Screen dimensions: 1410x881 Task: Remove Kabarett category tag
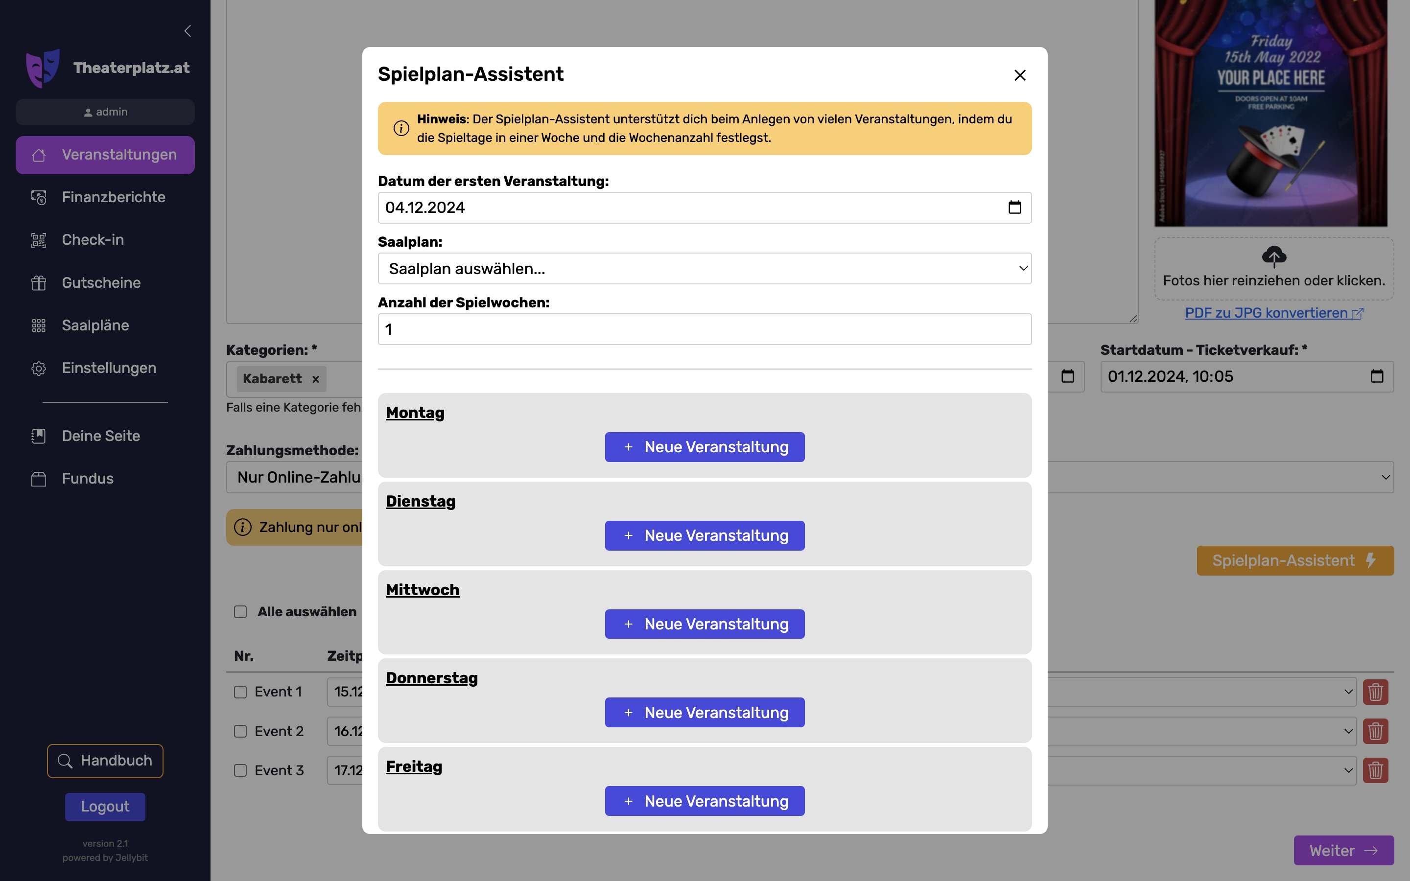coord(316,379)
